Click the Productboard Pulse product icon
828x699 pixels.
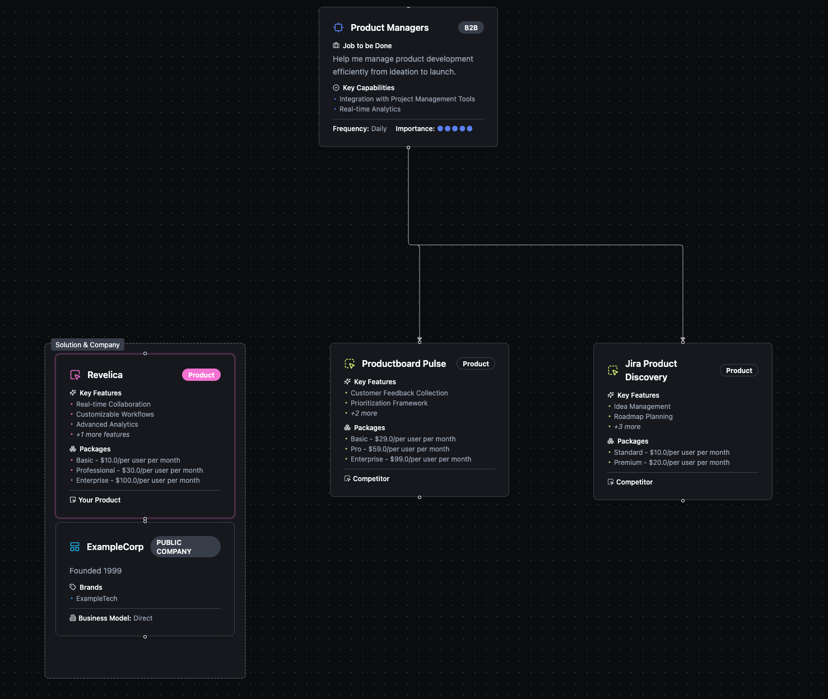point(350,364)
